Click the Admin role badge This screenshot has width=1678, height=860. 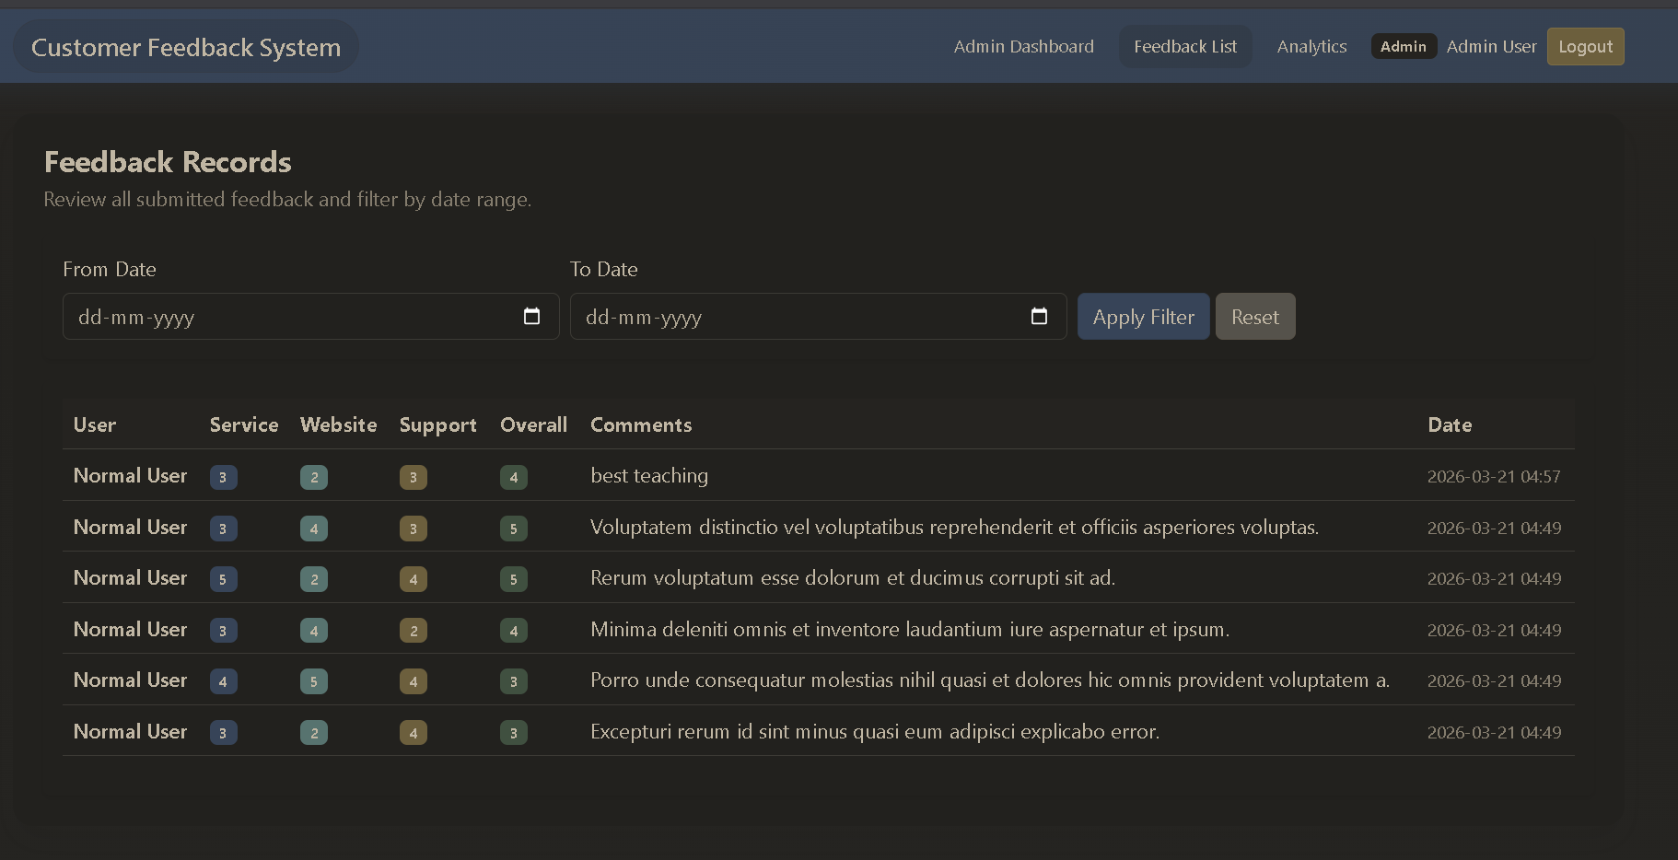pyautogui.click(x=1404, y=46)
